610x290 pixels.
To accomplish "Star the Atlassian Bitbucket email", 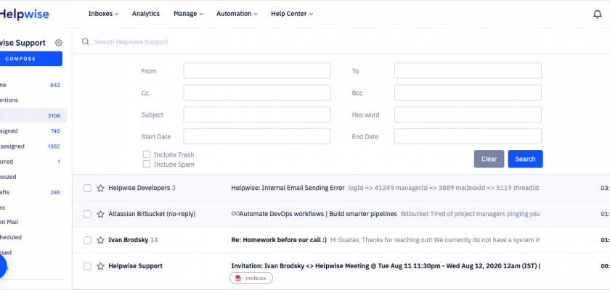I will click(101, 214).
